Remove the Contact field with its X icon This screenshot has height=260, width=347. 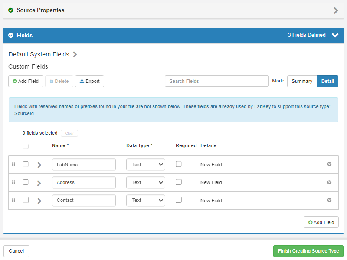[x=329, y=200]
